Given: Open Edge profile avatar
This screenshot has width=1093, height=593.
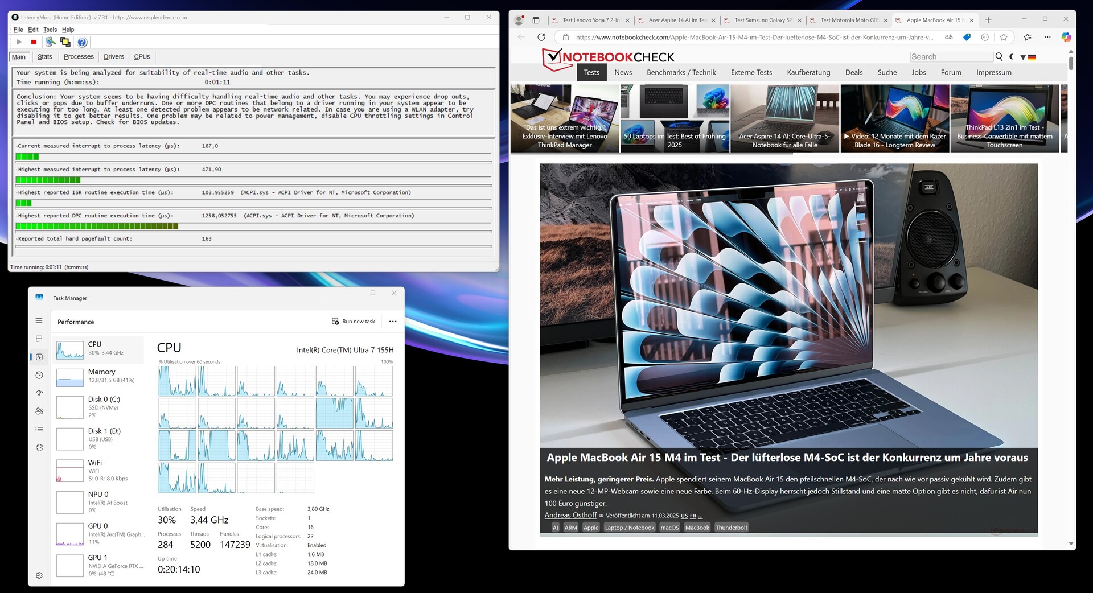Looking at the screenshot, I should pos(519,20).
